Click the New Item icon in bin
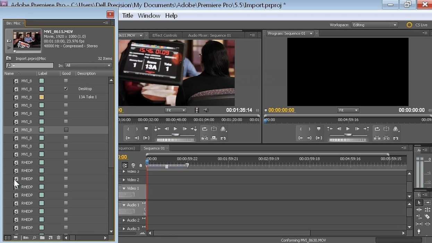432x243 pixels. pos(50,238)
